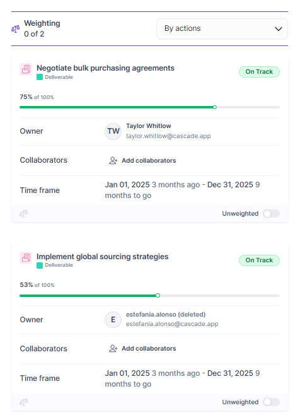
Task: Open Implement global sourcing strategies title
Action: (103, 256)
